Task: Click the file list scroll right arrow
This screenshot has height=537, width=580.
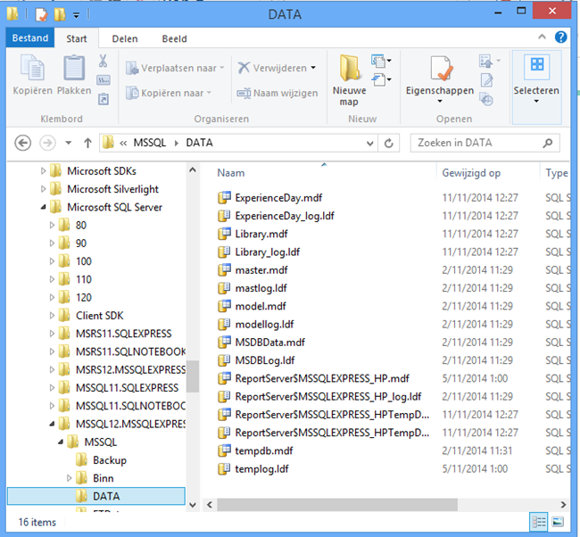Action: [x=563, y=505]
